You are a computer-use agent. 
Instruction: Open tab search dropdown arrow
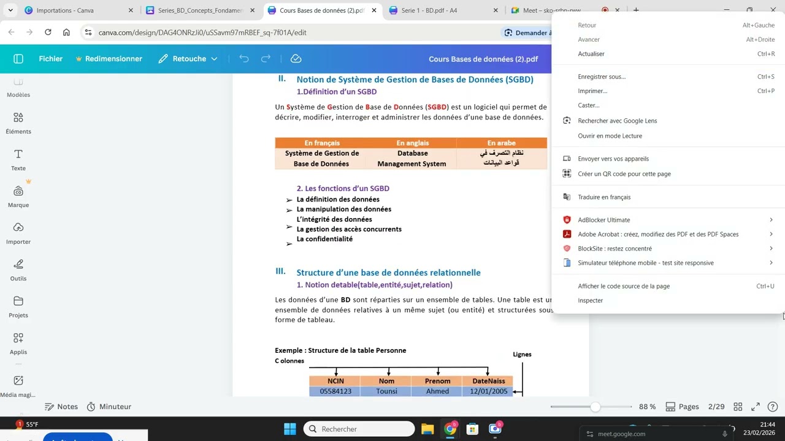[10, 10]
